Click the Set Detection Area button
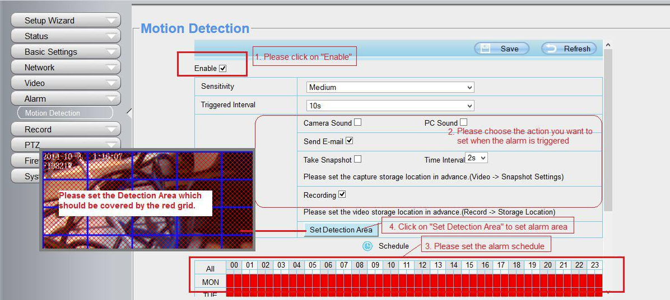 tap(341, 230)
